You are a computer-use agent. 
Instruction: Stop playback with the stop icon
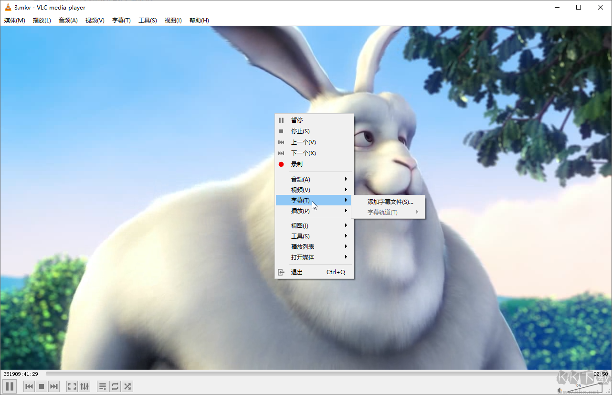coord(41,386)
